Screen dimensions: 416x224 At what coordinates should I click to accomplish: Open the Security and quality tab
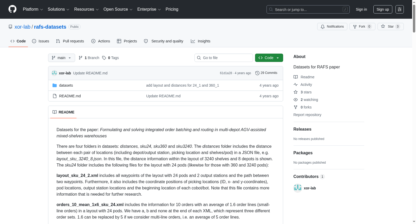click(x=164, y=41)
